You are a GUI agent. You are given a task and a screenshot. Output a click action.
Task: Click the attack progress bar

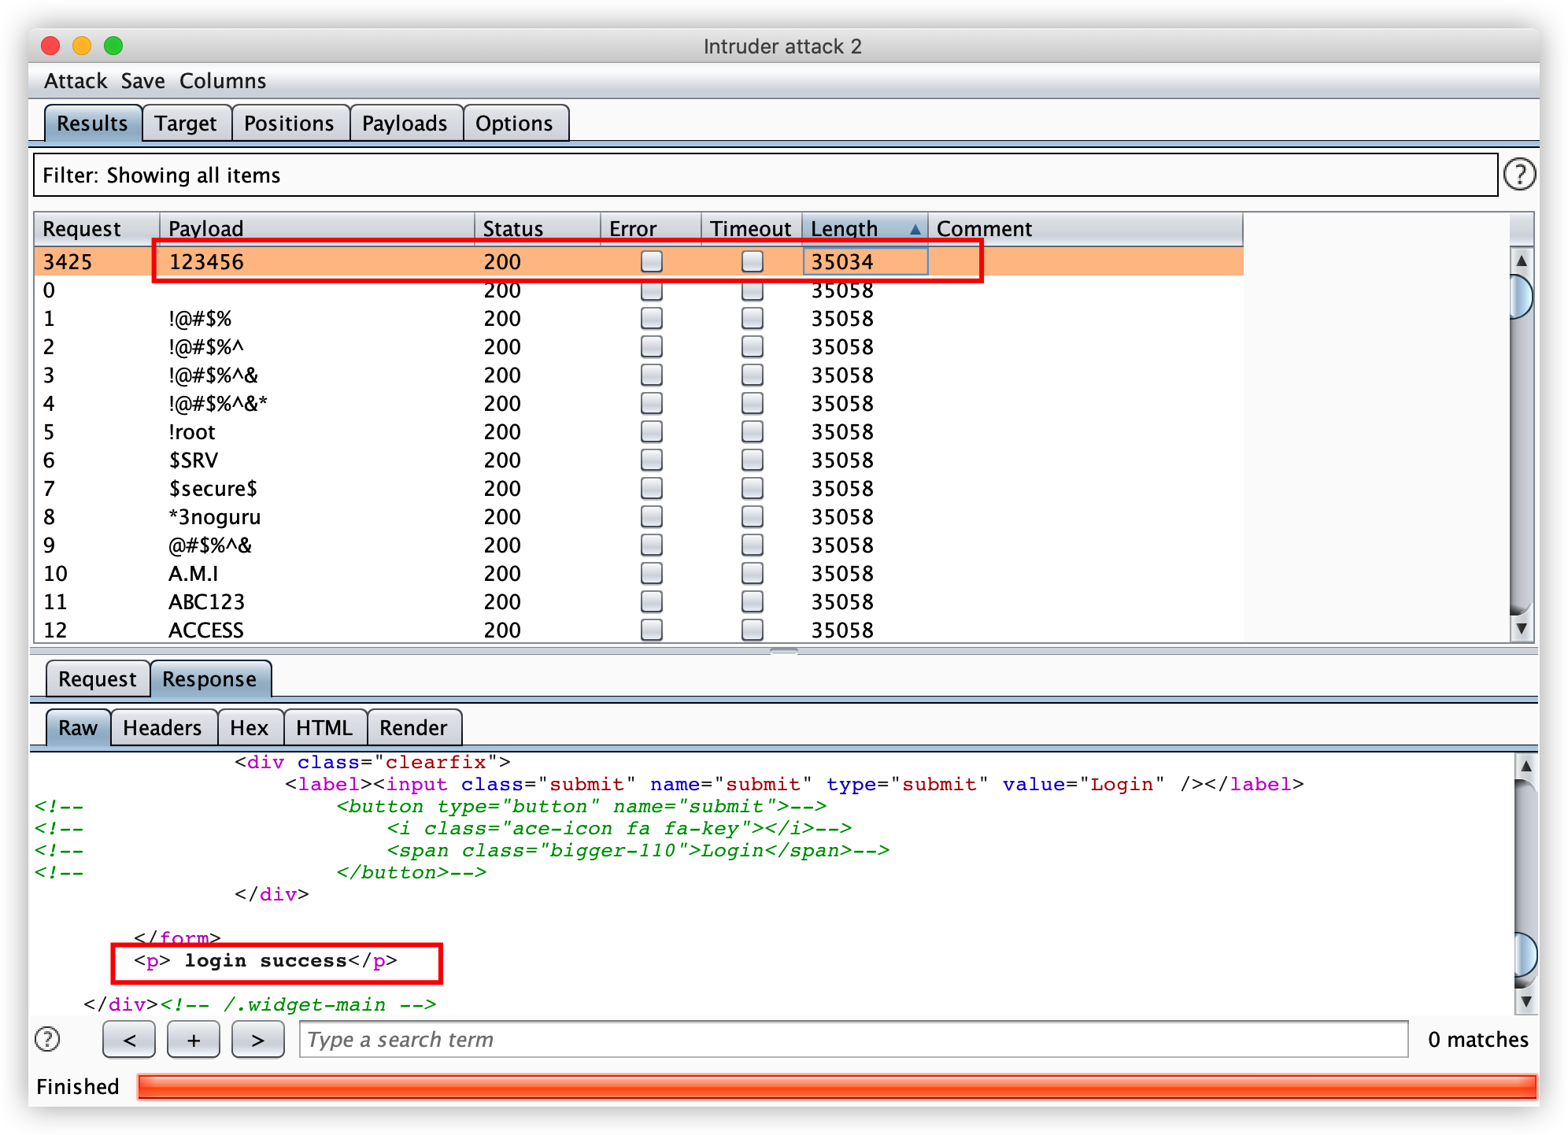coord(836,1086)
